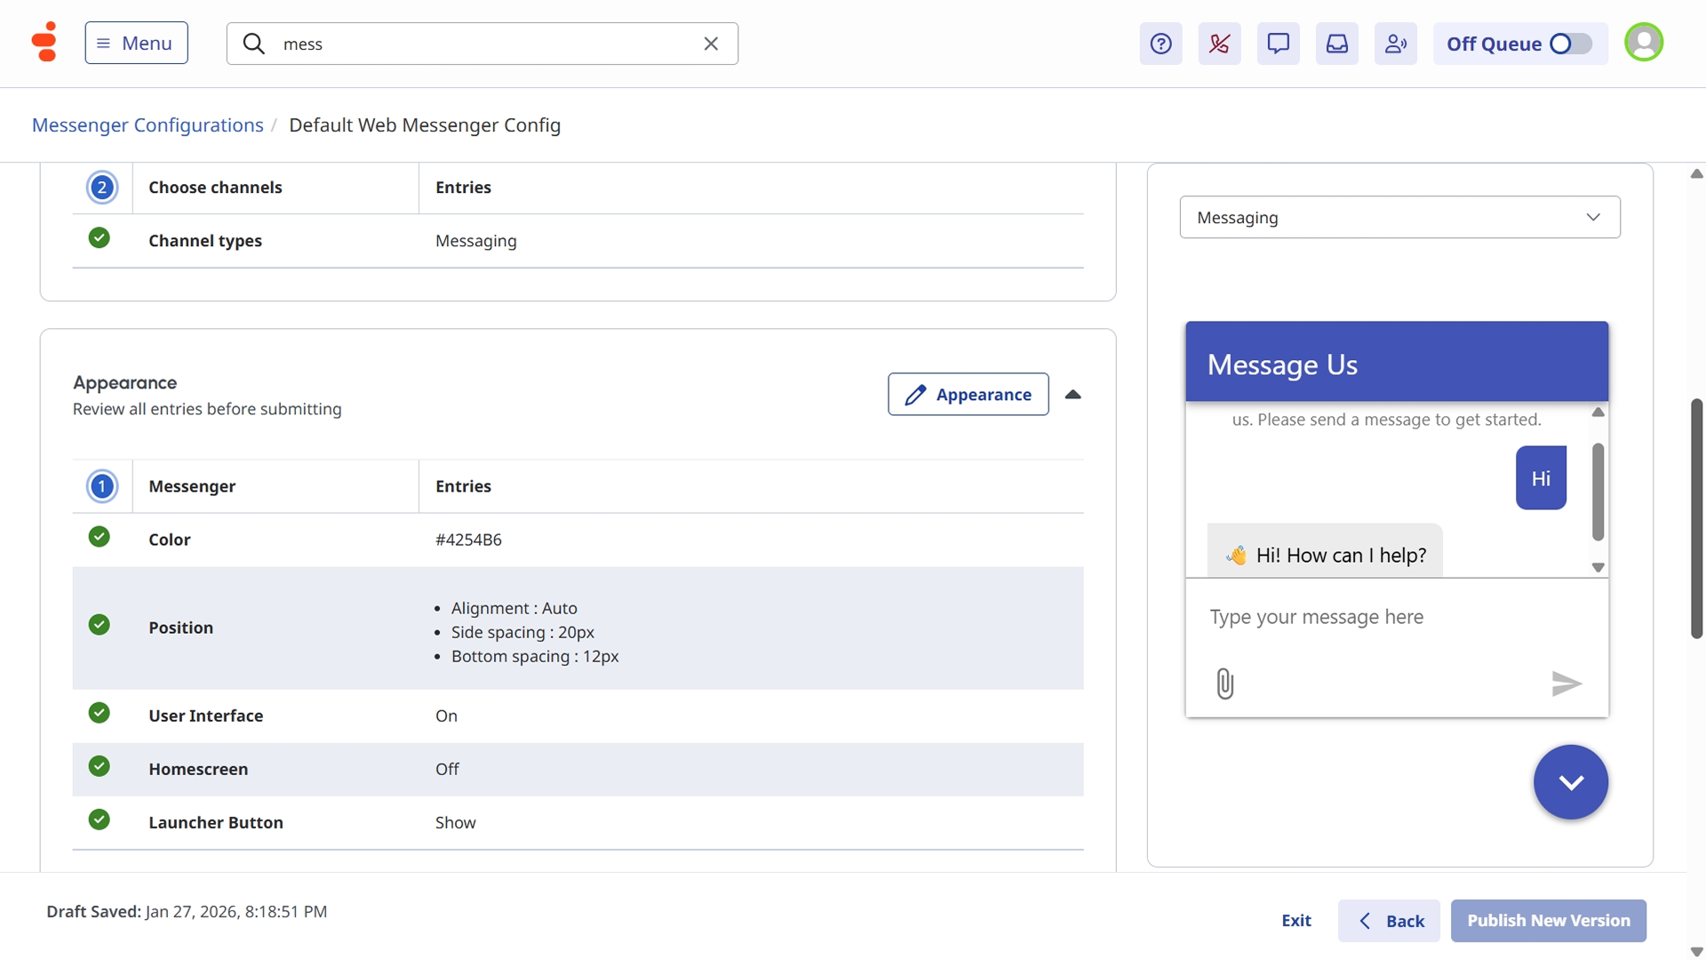The width and height of the screenshot is (1706, 960).
Task: Click the paperclip attachment icon
Action: pos(1224,684)
